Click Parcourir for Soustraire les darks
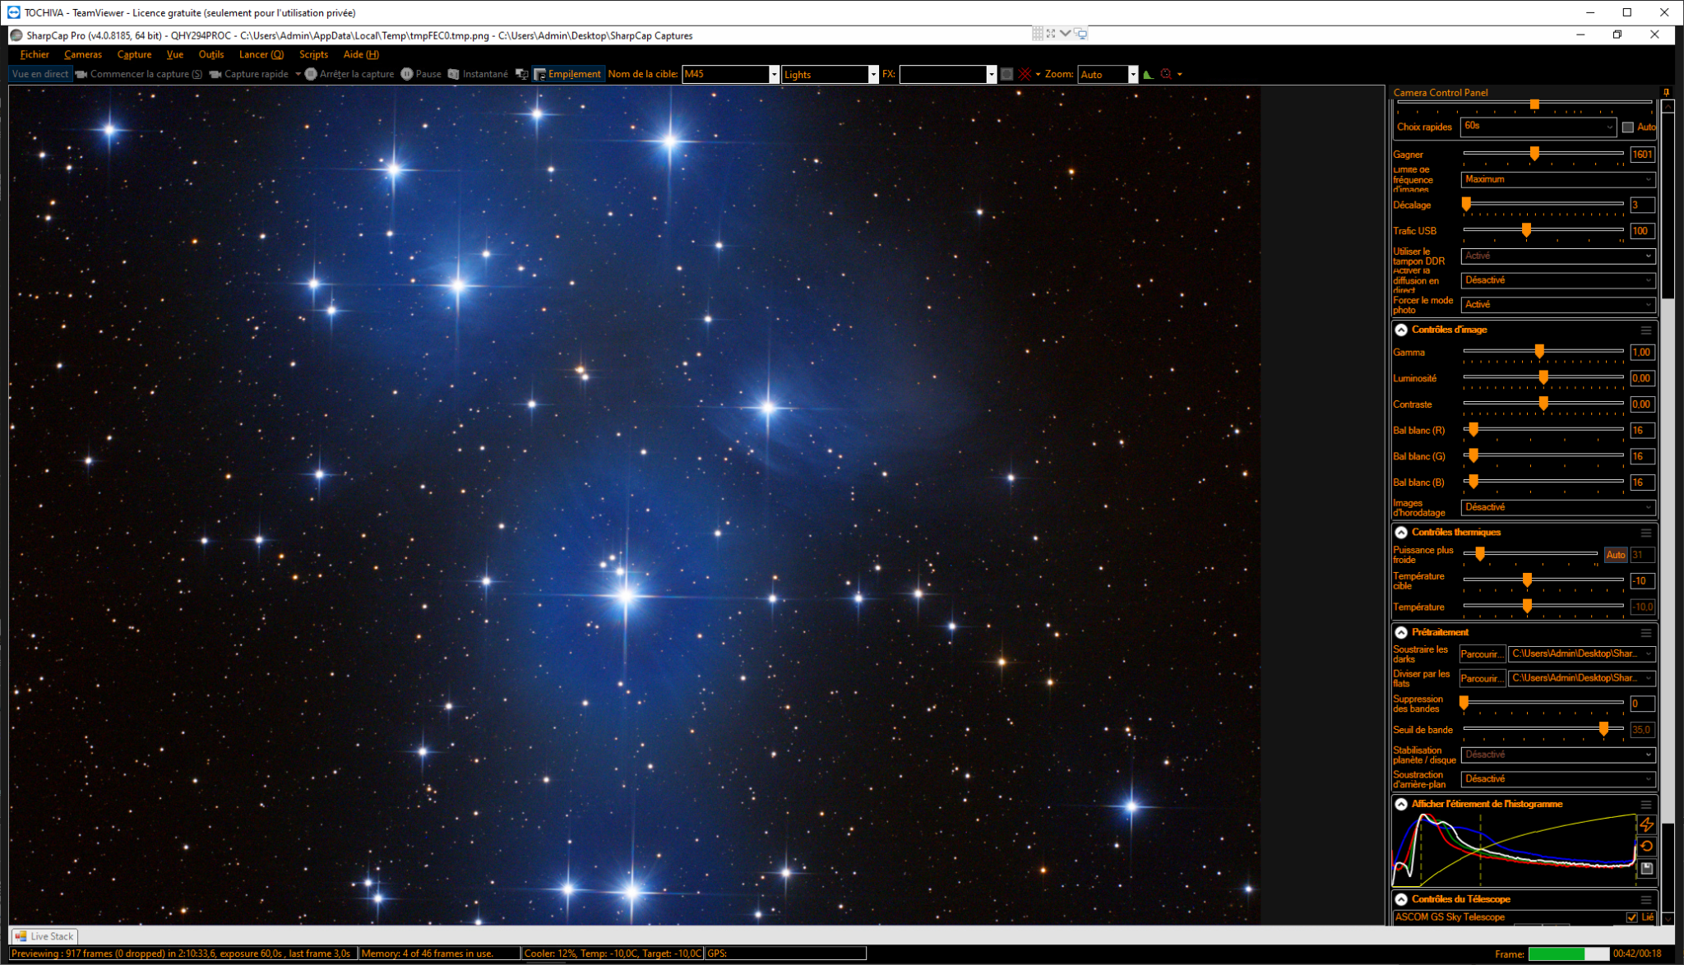 click(x=1482, y=654)
